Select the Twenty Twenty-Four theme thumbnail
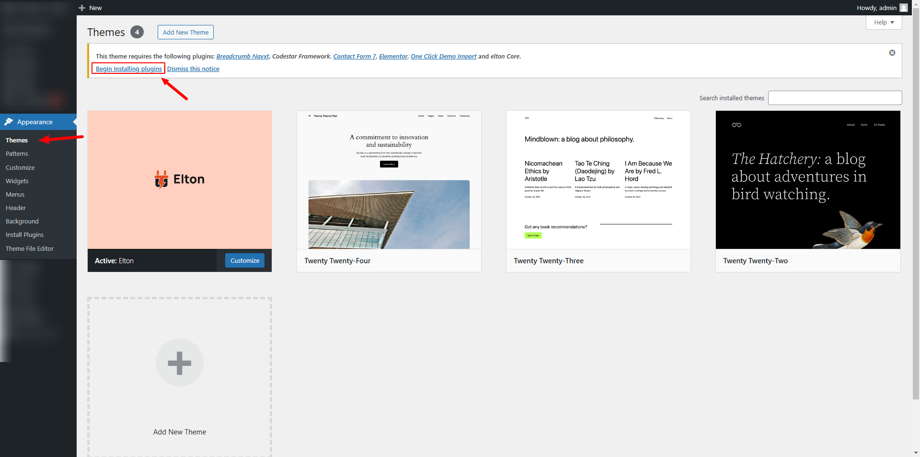 [x=389, y=180]
